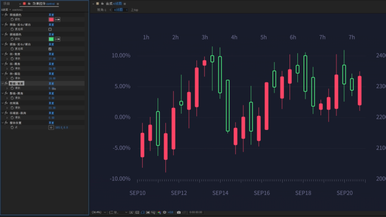This screenshot has width=386, height=217.
Task: Switch to the 项目 project tab
Action: (x=6, y=4)
